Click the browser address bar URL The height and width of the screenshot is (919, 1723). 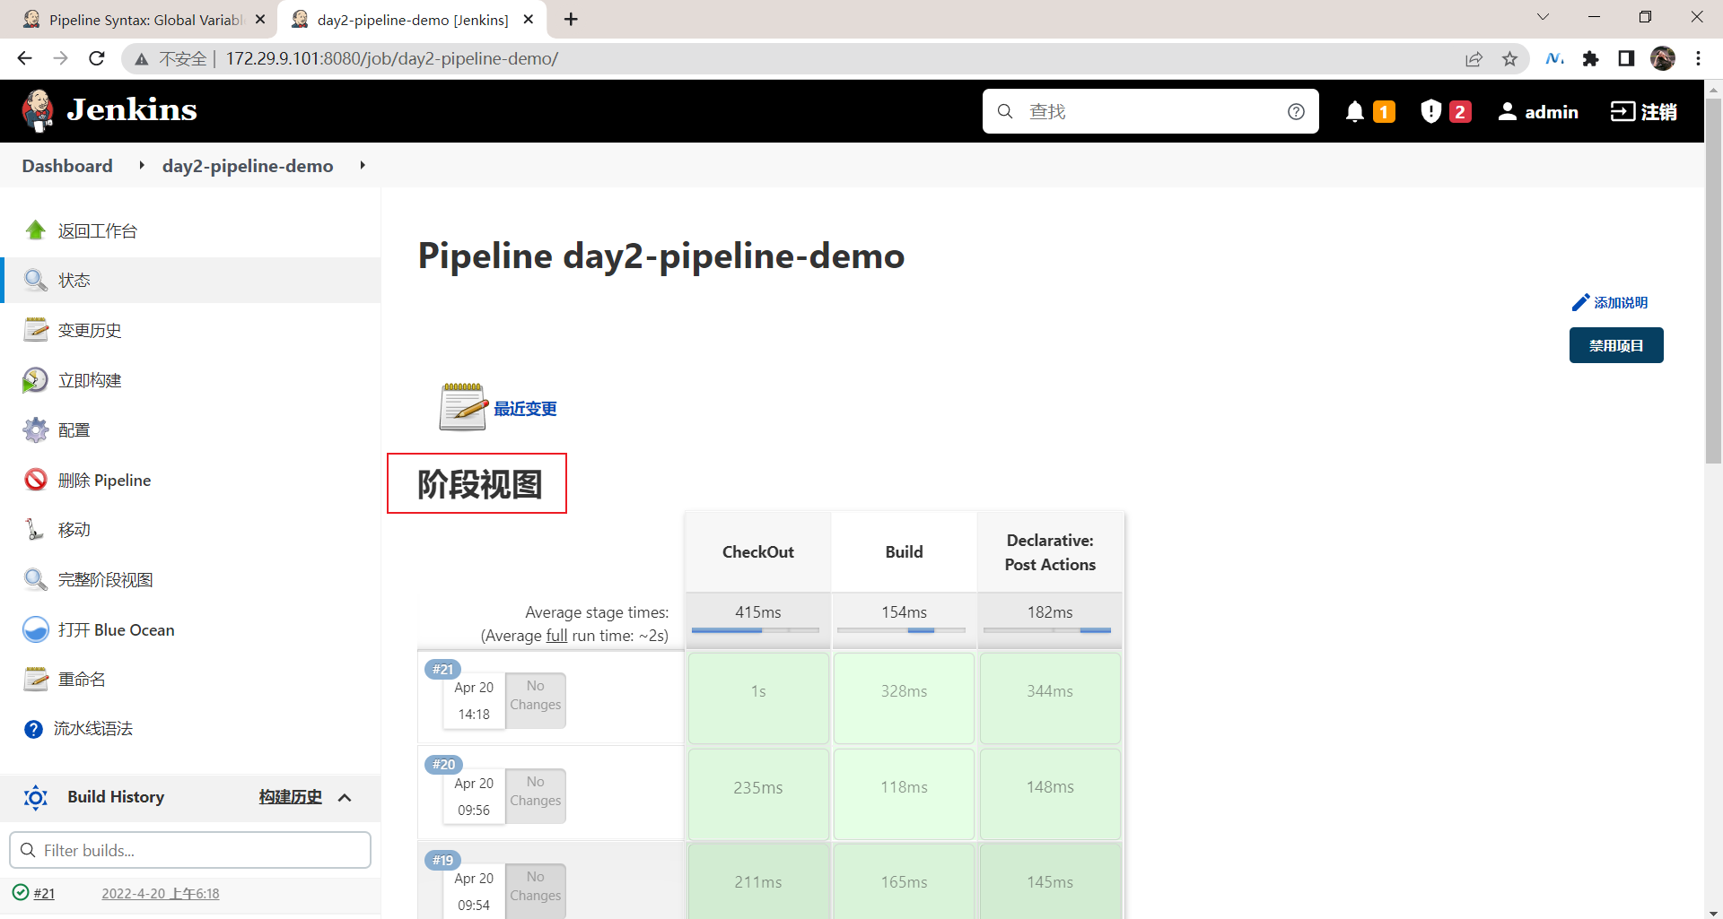392,58
